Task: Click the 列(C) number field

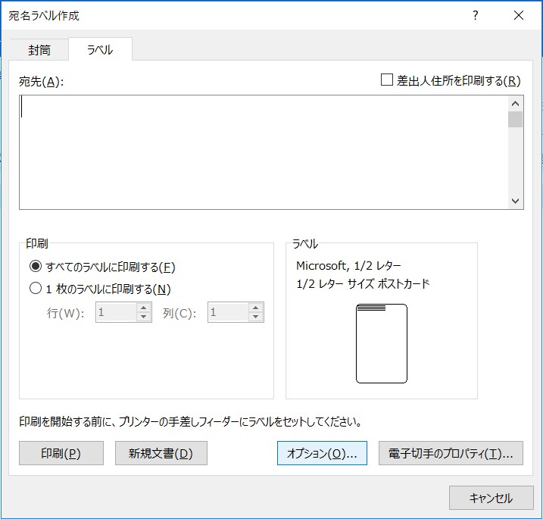Action: (x=228, y=312)
